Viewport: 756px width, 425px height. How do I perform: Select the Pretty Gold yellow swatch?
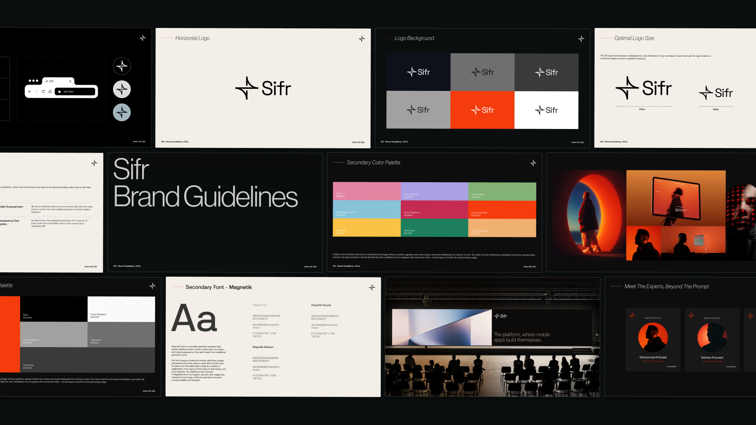point(367,228)
